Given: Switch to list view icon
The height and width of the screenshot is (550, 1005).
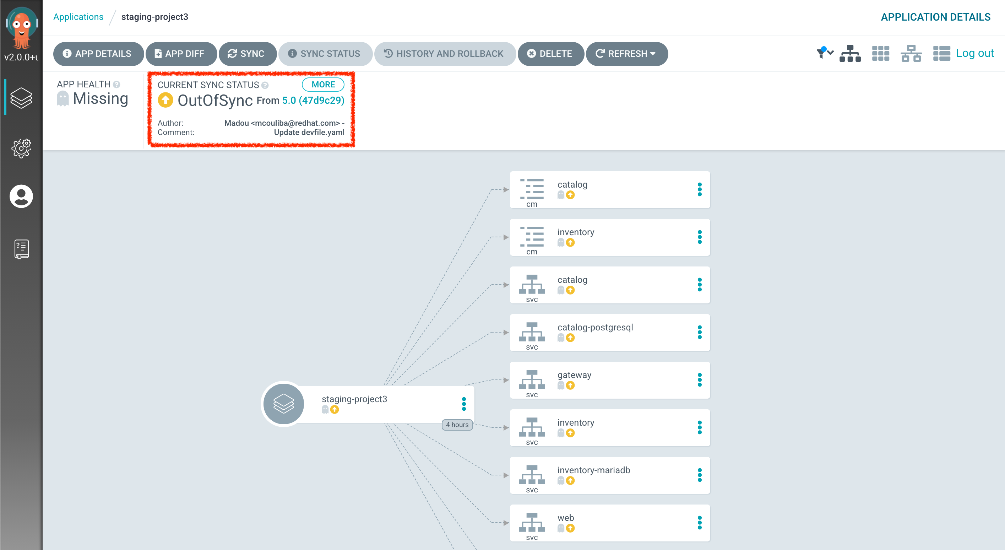Looking at the screenshot, I should [x=941, y=54].
